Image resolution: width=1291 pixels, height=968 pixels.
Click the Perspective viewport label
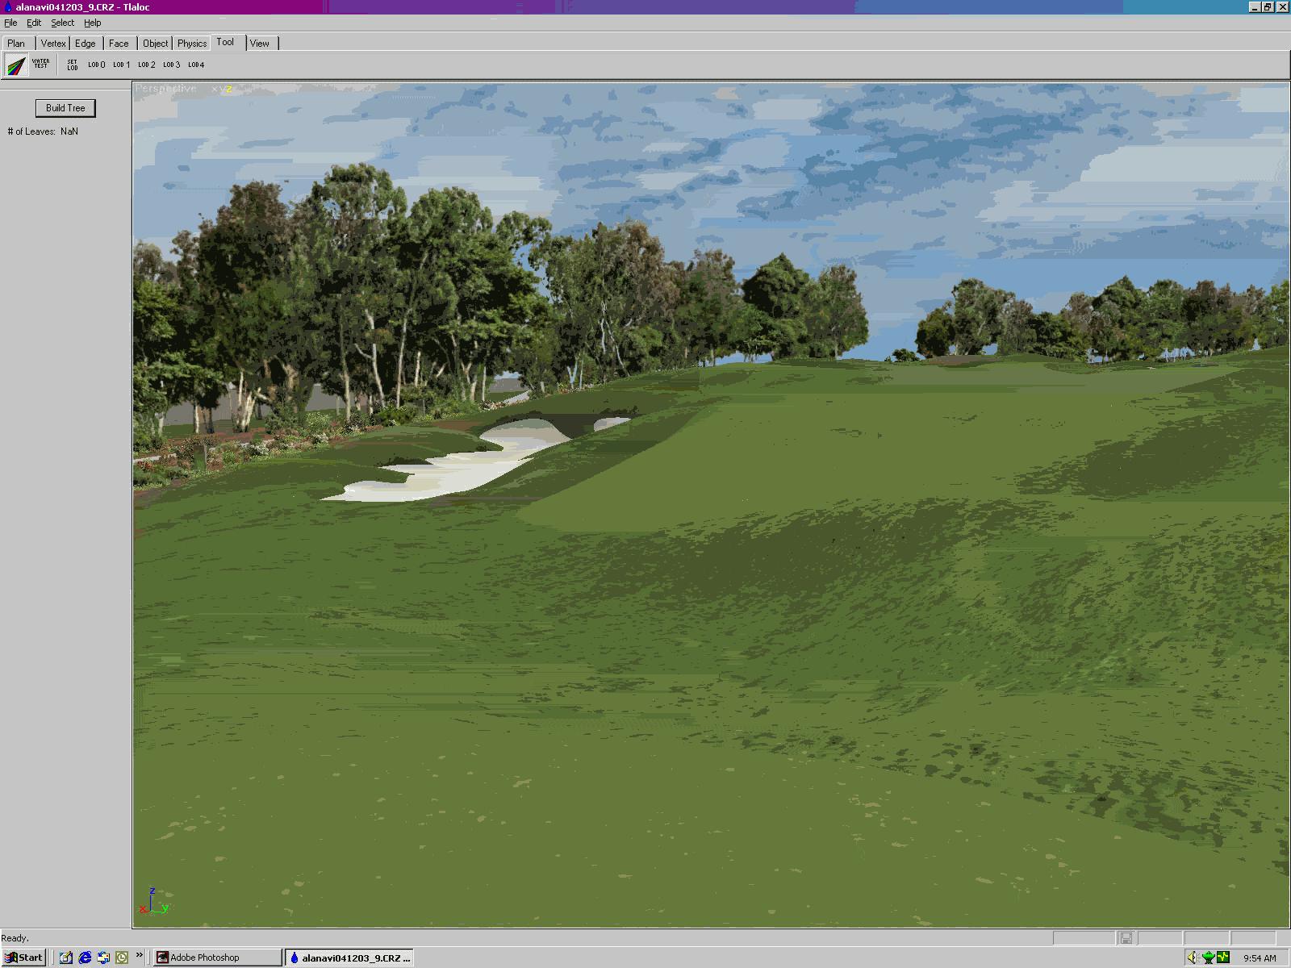(x=166, y=89)
